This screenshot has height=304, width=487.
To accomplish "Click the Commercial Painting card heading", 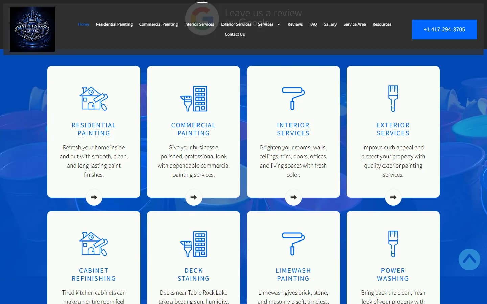I will [x=193, y=129].
